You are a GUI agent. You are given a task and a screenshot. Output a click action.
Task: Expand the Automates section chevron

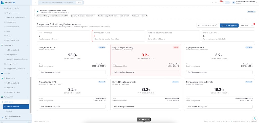tap(27, 97)
